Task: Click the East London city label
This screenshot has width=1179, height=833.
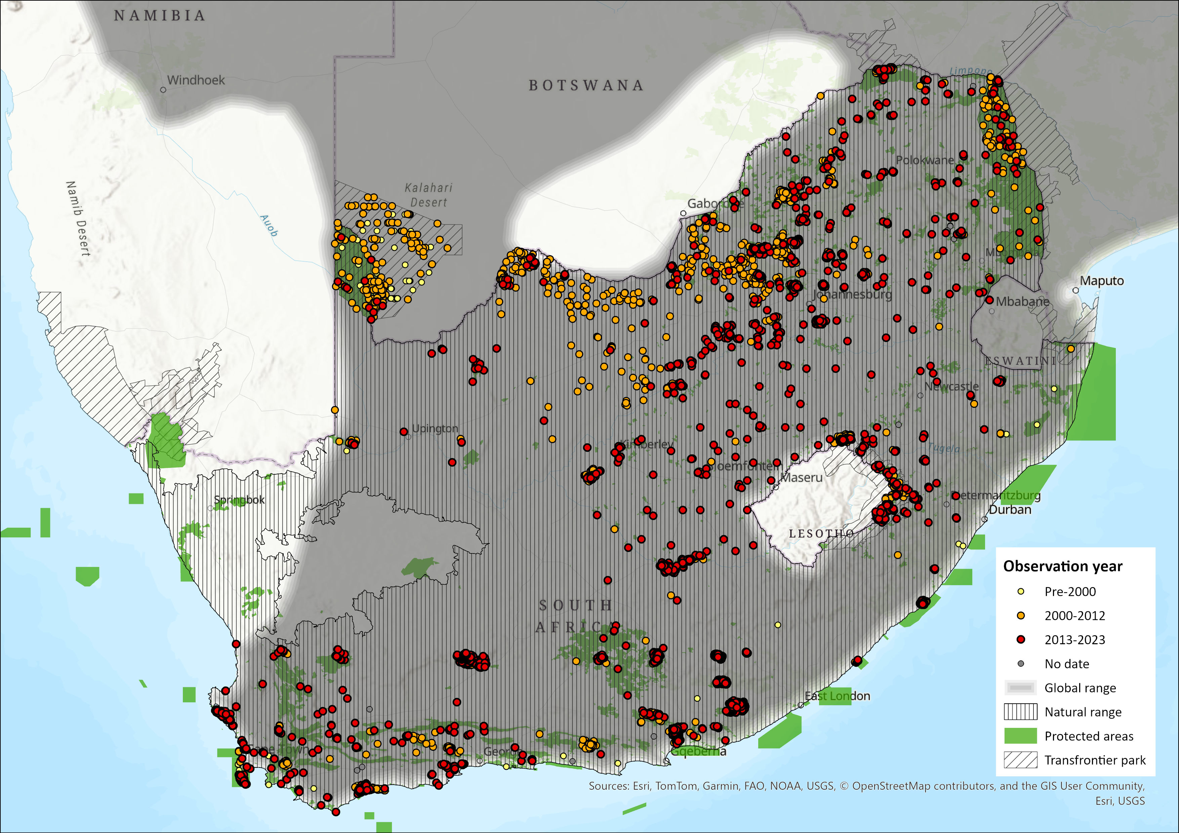Action: pos(837,696)
